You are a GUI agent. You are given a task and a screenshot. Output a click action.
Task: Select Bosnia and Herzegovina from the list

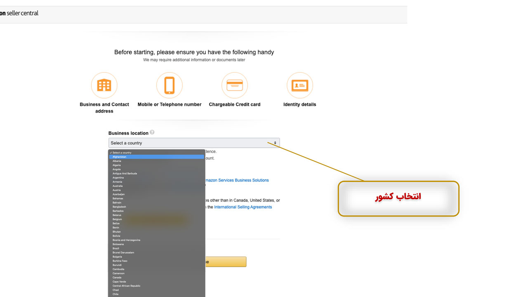[x=157, y=240]
